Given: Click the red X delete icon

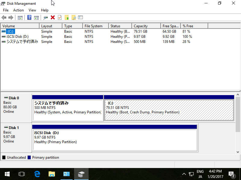Looking at the screenshot, I should pos(53,17).
